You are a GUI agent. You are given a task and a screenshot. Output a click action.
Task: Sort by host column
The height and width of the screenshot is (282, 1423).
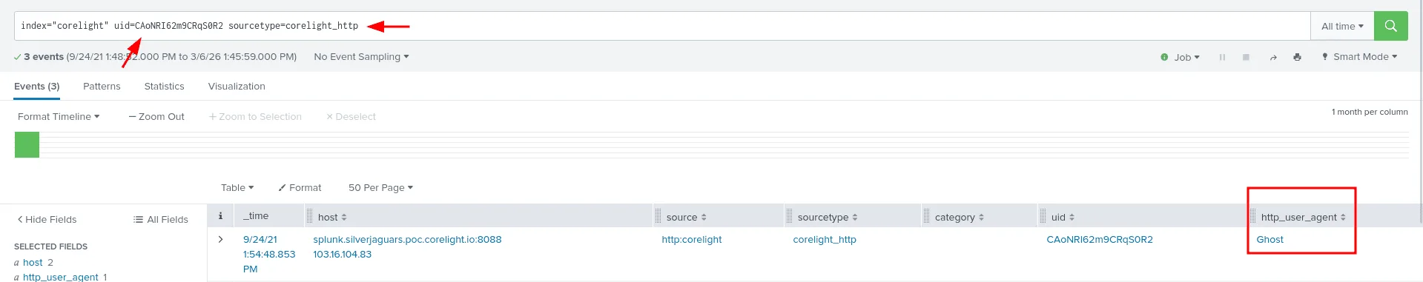coord(332,218)
